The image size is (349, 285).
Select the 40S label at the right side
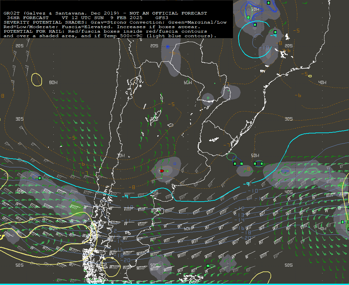click(x=289, y=192)
